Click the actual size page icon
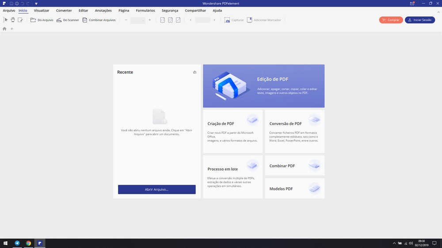The width and height of the screenshot is (442, 248). 178,20
